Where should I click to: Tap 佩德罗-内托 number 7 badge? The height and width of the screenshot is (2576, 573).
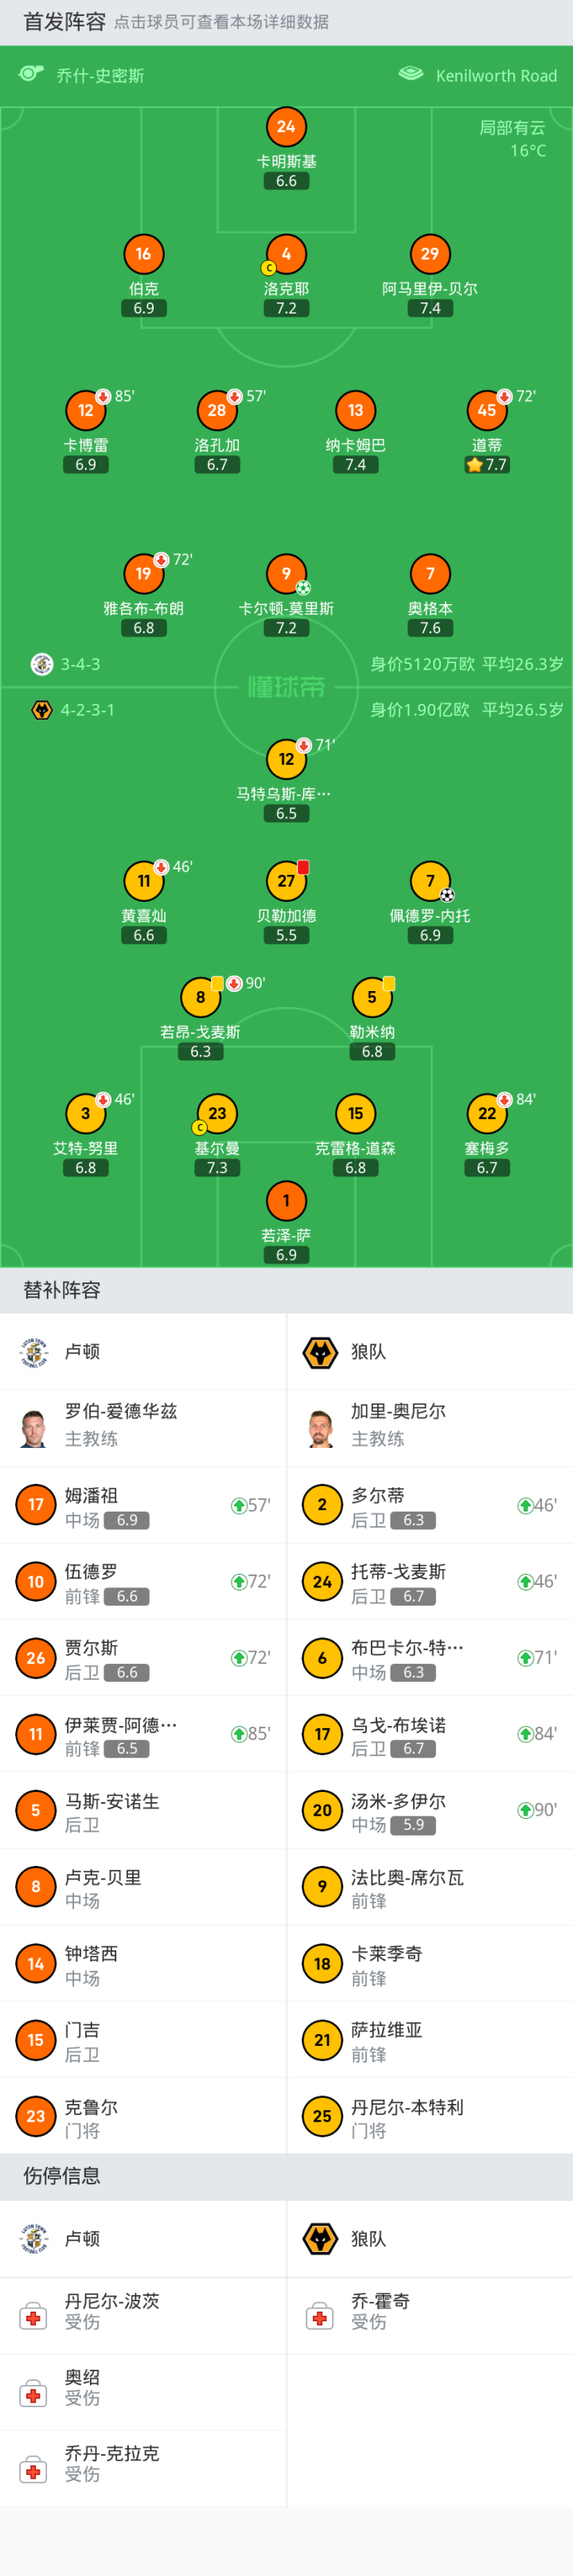coord(430,880)
